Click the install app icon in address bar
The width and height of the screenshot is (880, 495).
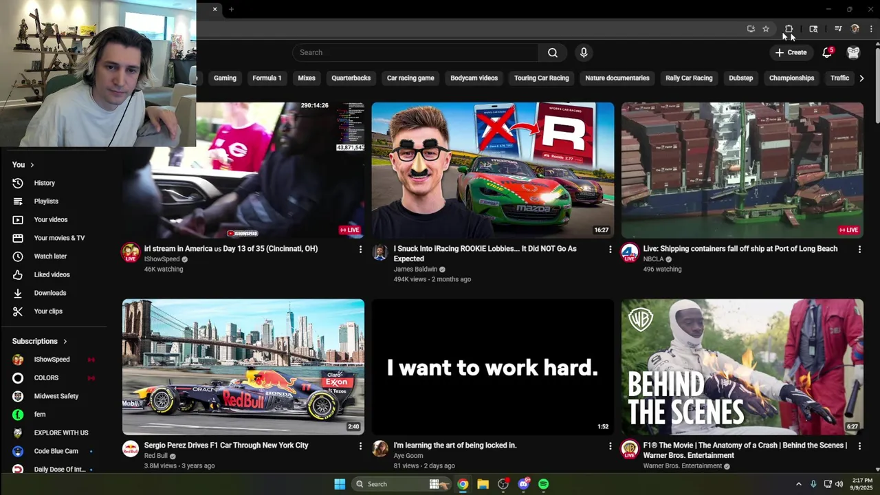coord(751,29)
